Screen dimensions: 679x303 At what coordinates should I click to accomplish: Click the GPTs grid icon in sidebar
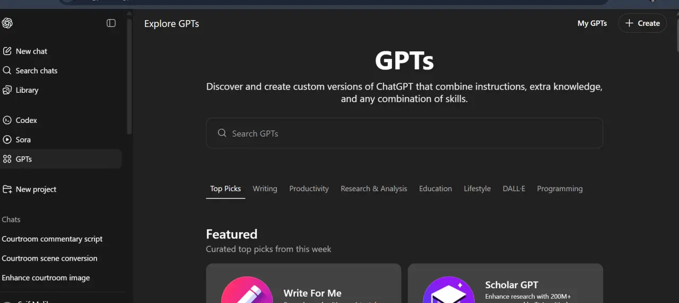7,159
